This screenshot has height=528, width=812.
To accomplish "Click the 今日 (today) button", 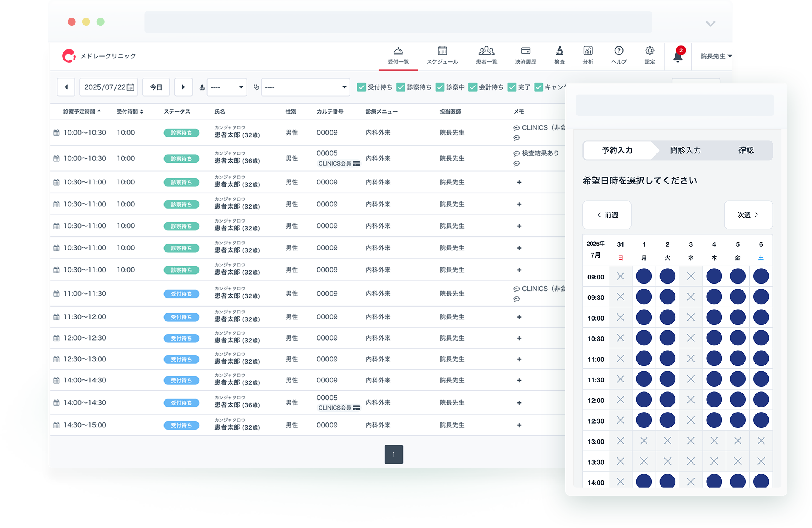I will tap(156, 87).
